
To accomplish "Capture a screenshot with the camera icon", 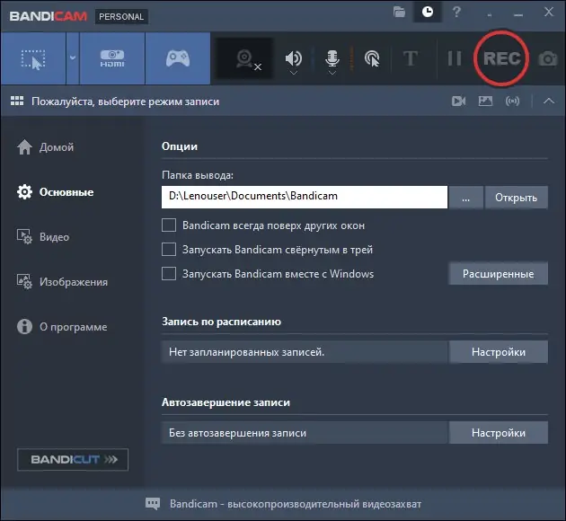I will click(548, 58).
